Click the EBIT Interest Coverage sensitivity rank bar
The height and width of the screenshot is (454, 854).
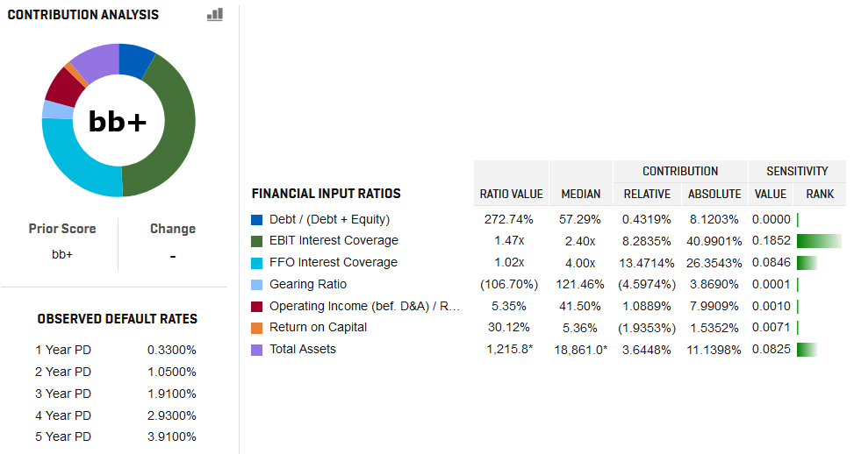pyautogui.click(x=819, y=241)
